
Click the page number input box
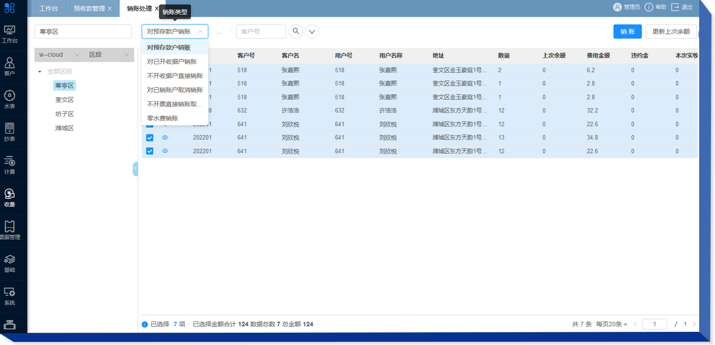[x=654, y=324]
